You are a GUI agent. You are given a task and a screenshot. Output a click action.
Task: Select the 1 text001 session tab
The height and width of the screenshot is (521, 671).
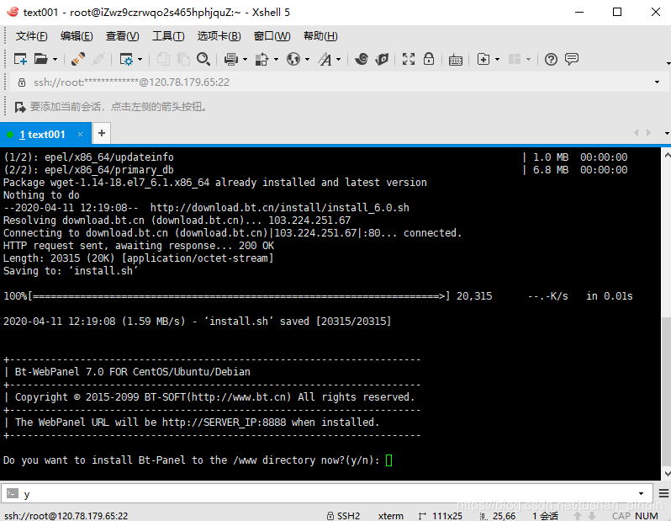(x=42, y=135)
